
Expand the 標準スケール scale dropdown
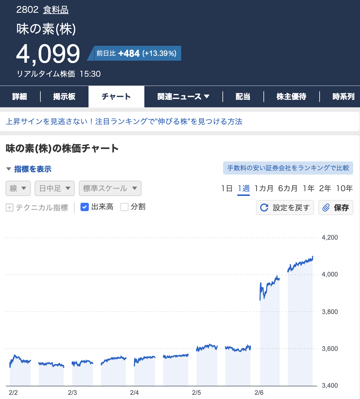tap(110, 188)
